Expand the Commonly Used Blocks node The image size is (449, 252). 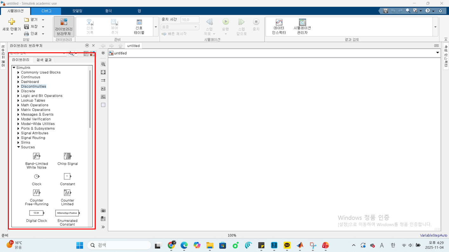[18, 73]
